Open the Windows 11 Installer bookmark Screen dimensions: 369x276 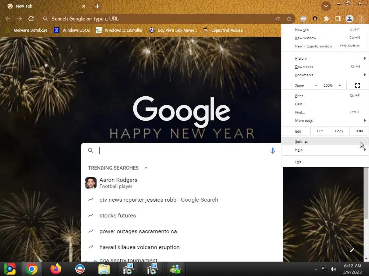click(120, 30)
